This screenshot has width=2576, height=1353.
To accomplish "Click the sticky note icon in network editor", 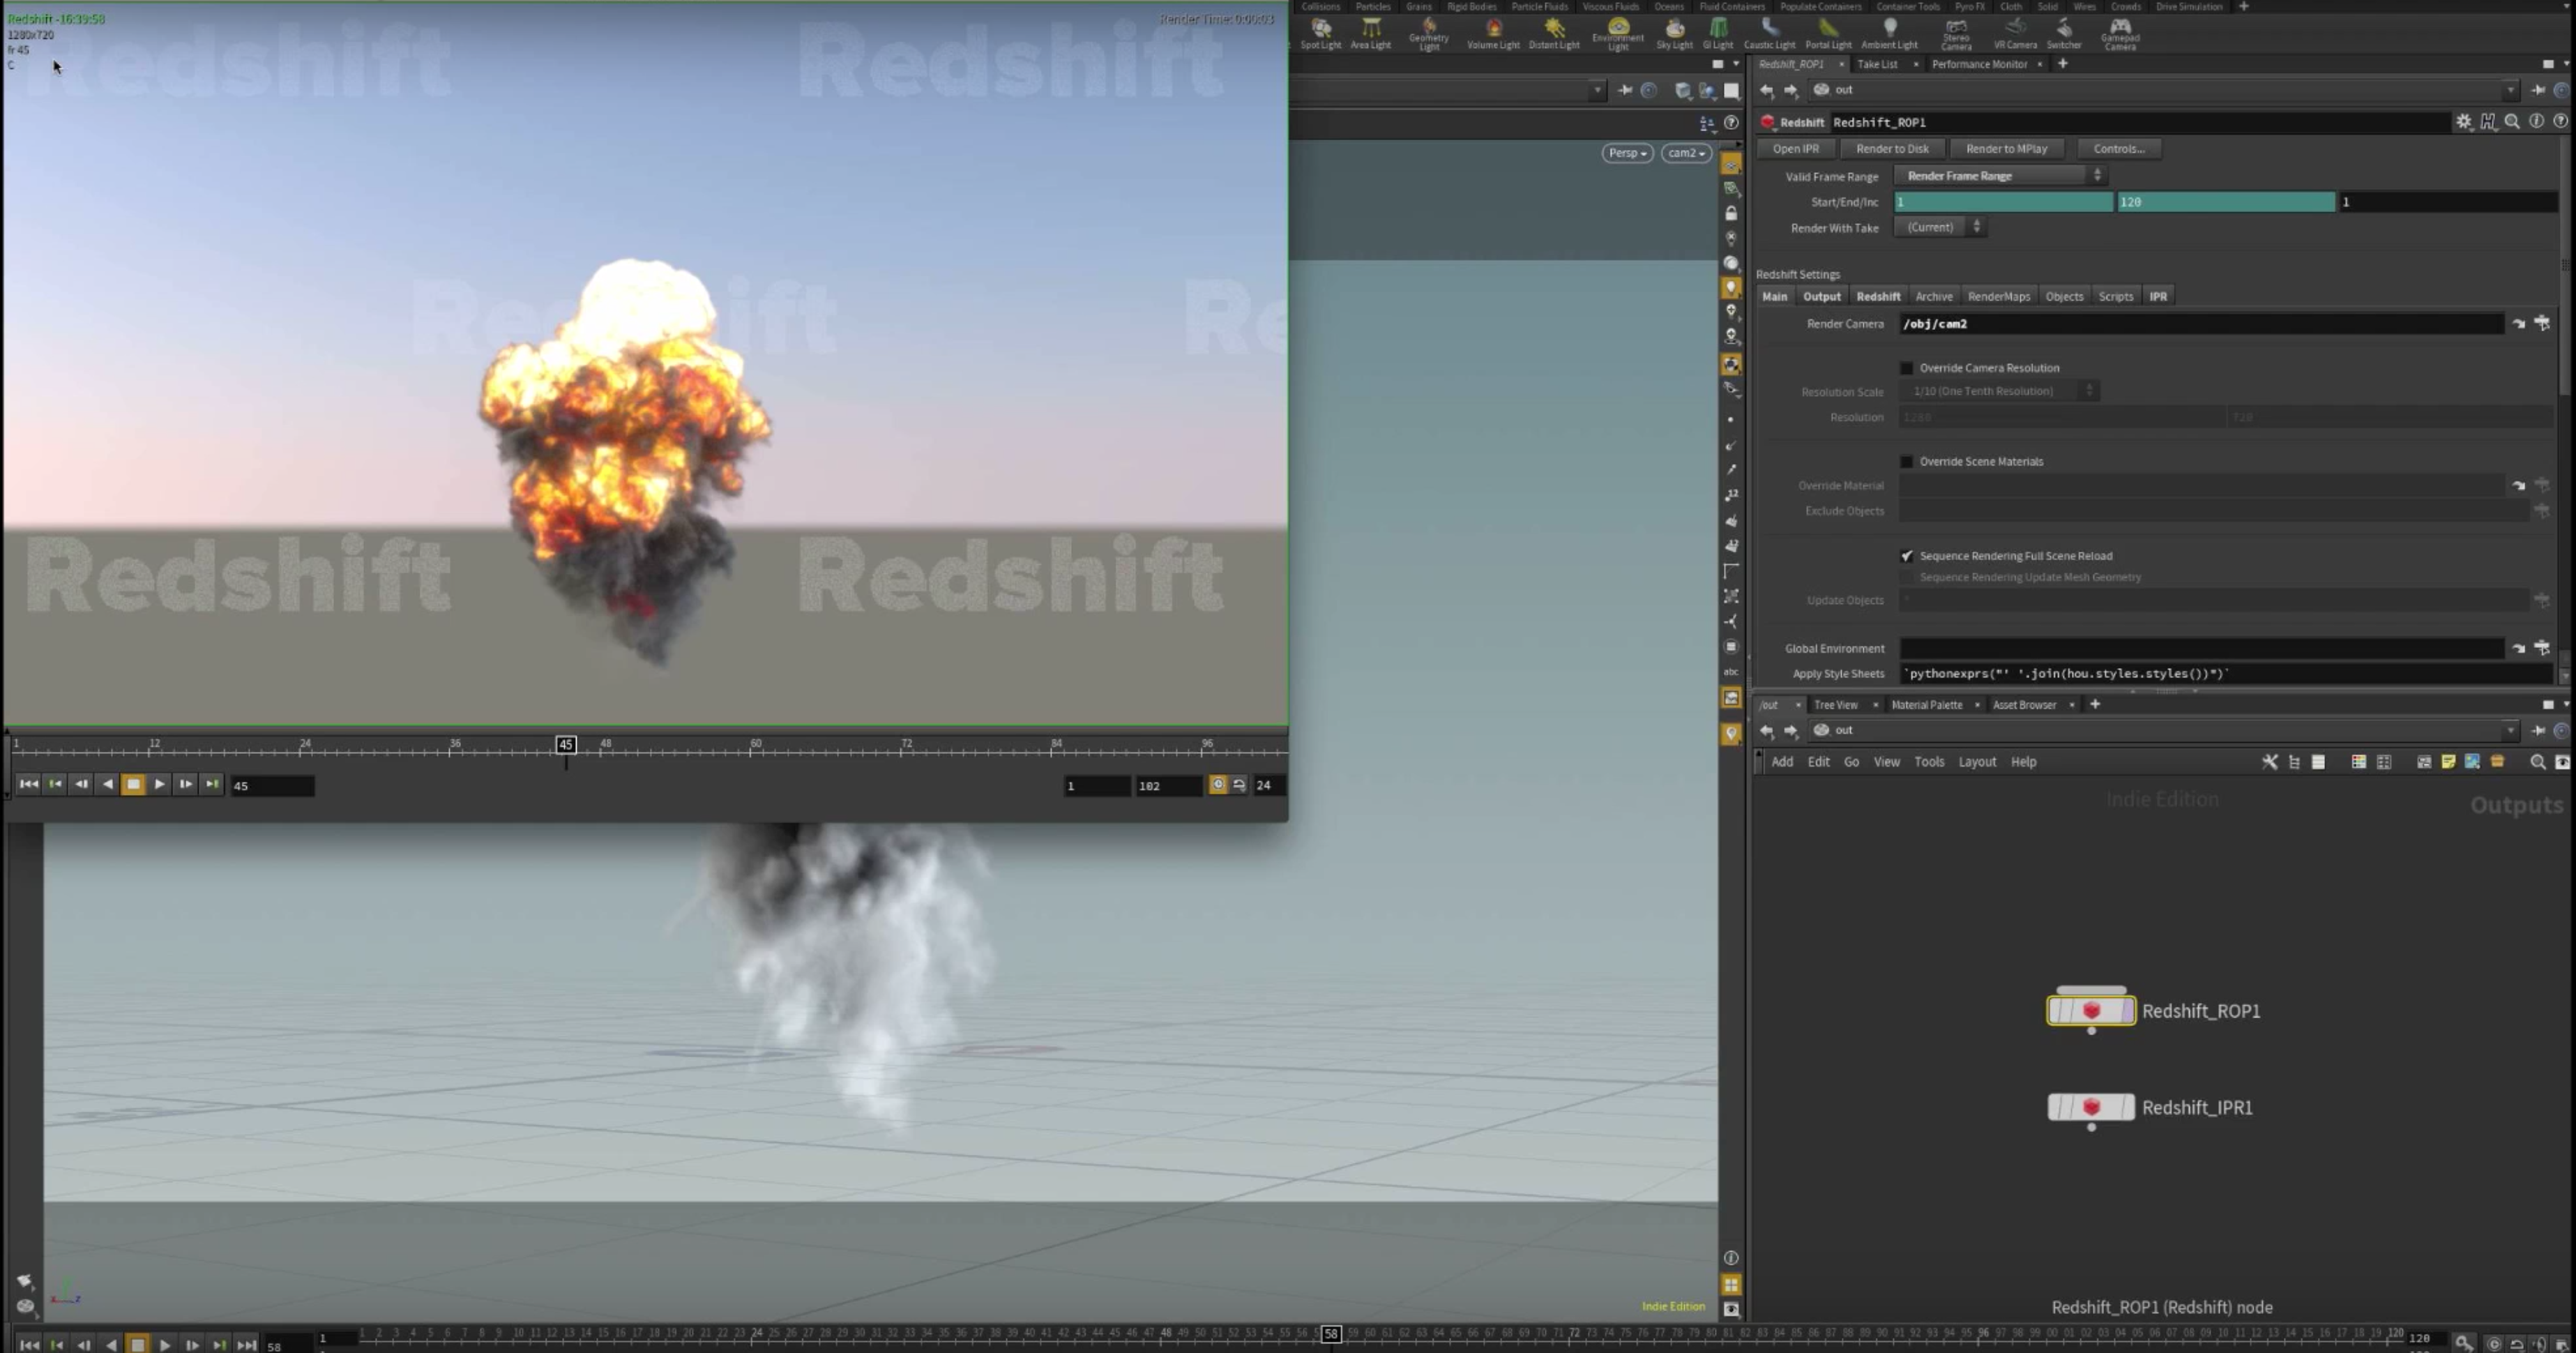I will [2448, 762].
